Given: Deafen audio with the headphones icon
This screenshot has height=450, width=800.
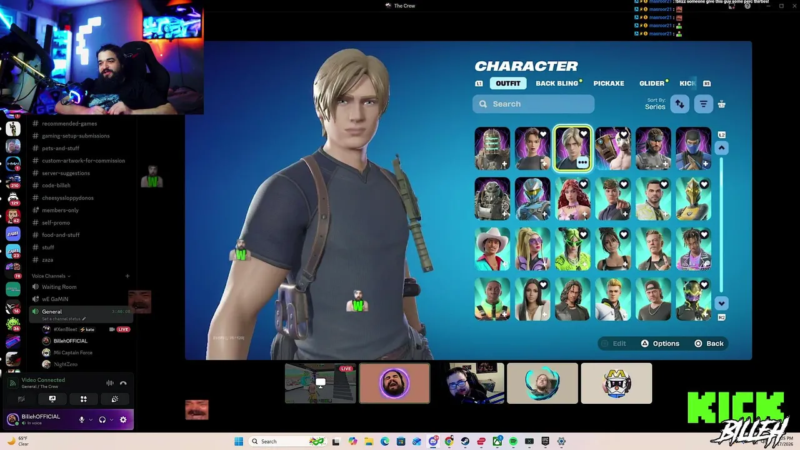Looking at the screenshot, I should [102, 420].
